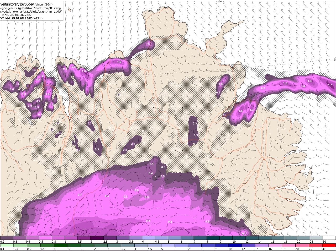Screen dimensions: 336x251
Task: Click the 1.6 precipitation value on the map
Action: (x=84, y=71)
